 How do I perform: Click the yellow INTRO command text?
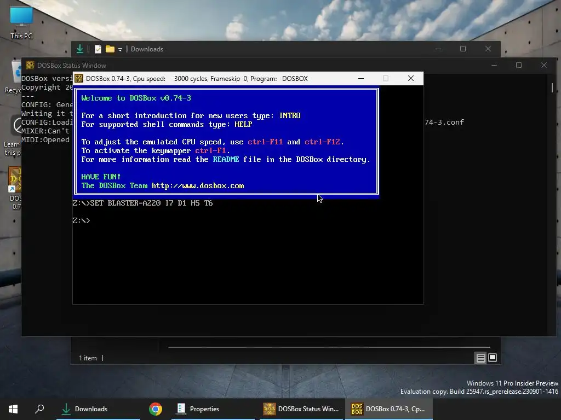pos(290,116)
